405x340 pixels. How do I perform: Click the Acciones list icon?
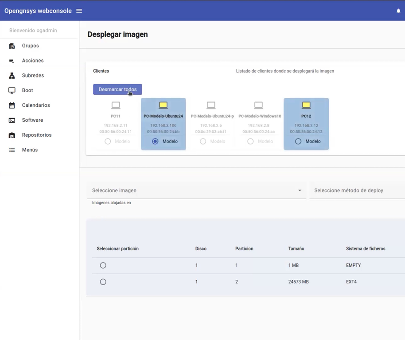[x=12, y=61]
